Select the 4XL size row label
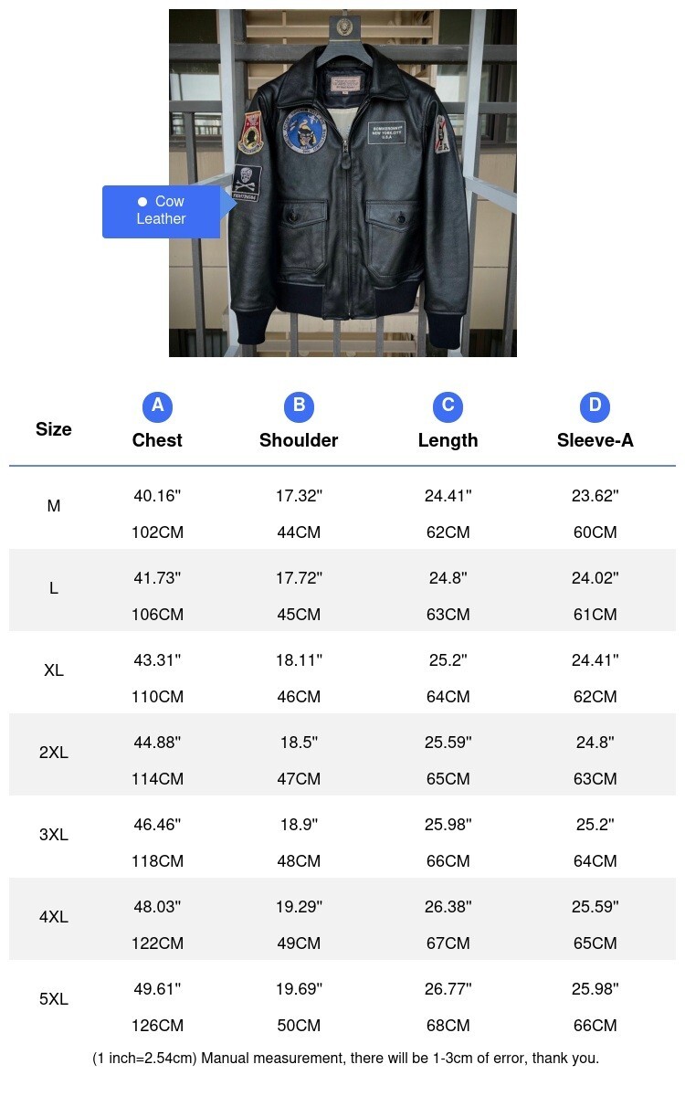 54,917
